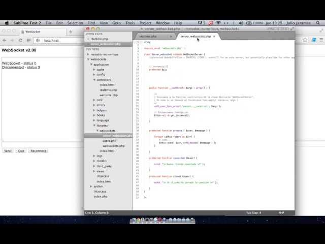Enter fullscreen via Sublime Text's window arrows
The width and height of the screenshot is (325, 244).
pos(292,28)
